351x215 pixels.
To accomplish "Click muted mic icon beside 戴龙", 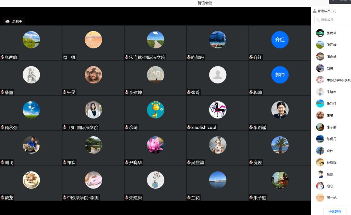I will click(x=2, y=197).
